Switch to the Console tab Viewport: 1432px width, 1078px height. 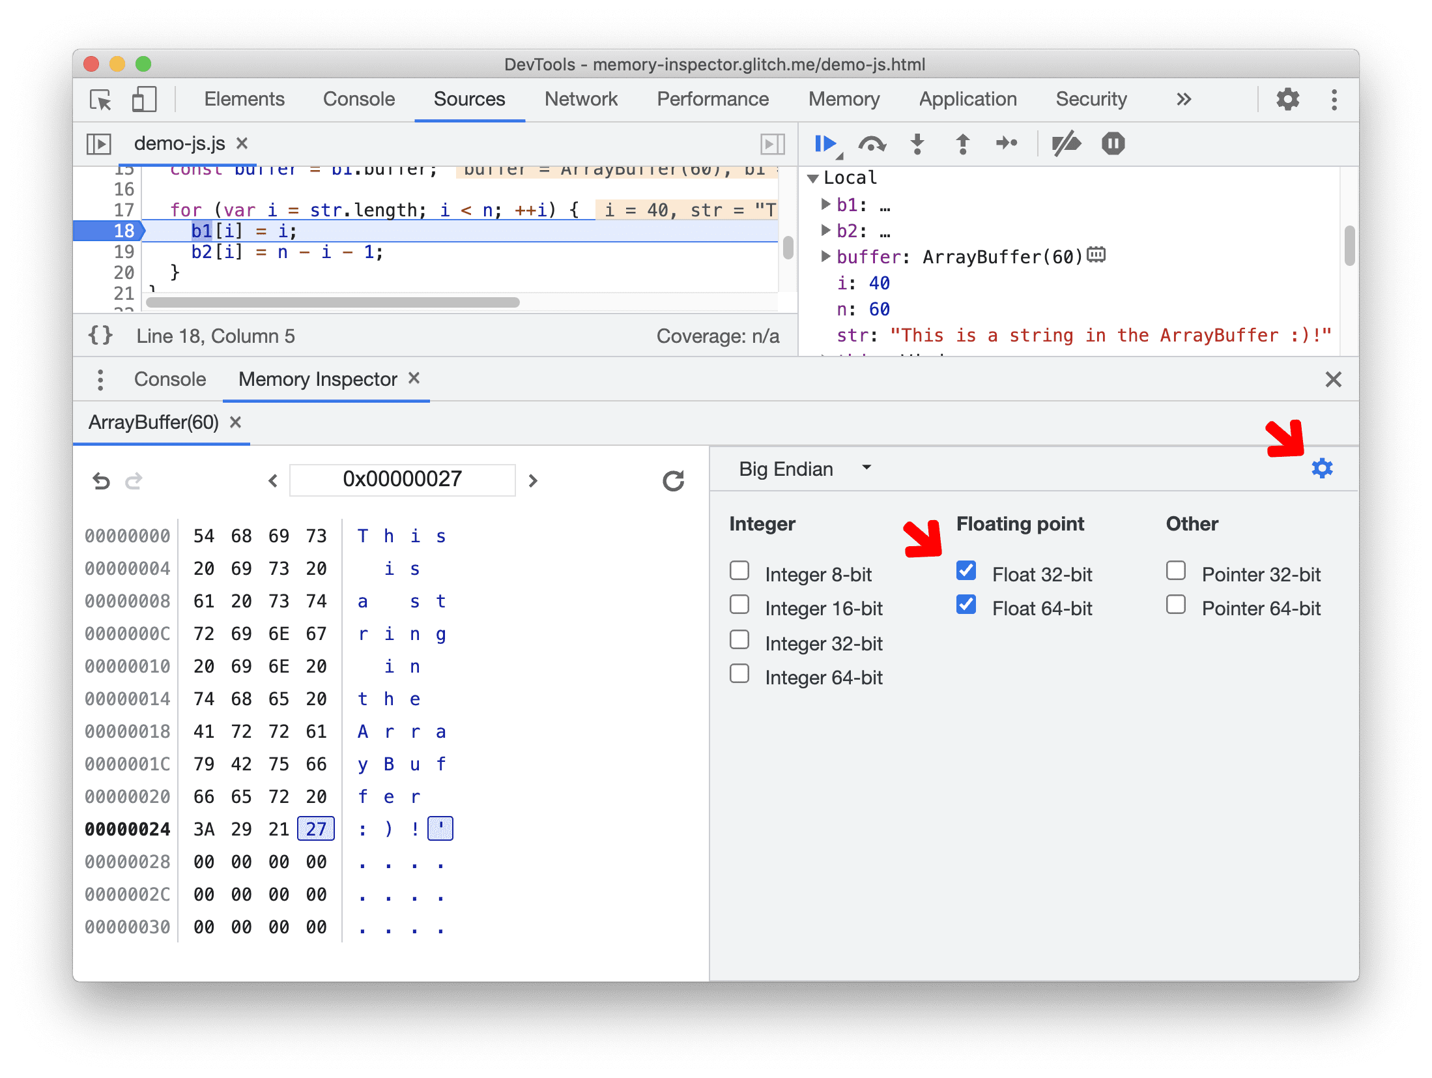(x=167, y=379)
